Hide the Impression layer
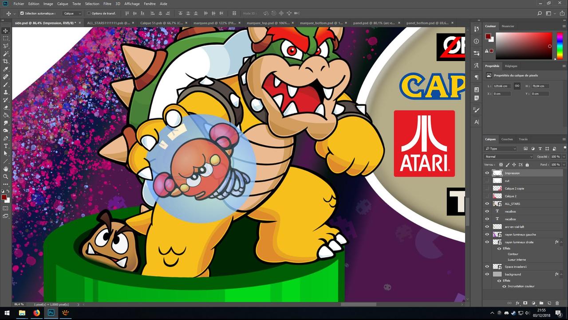 pos(487,173)
